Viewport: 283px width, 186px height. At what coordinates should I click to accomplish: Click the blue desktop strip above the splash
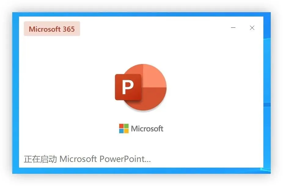141,14
